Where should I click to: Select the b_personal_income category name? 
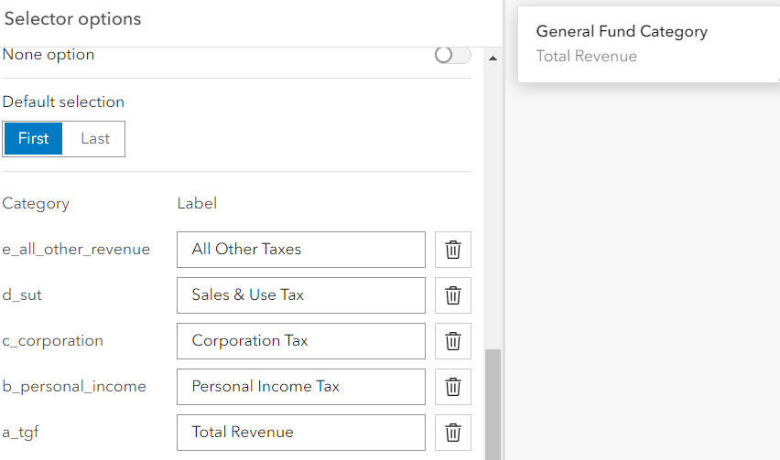(x=74, y=387)
